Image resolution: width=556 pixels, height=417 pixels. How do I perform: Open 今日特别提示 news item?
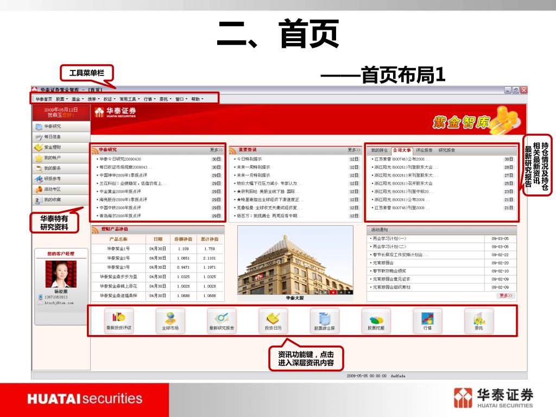click(249, 159)
